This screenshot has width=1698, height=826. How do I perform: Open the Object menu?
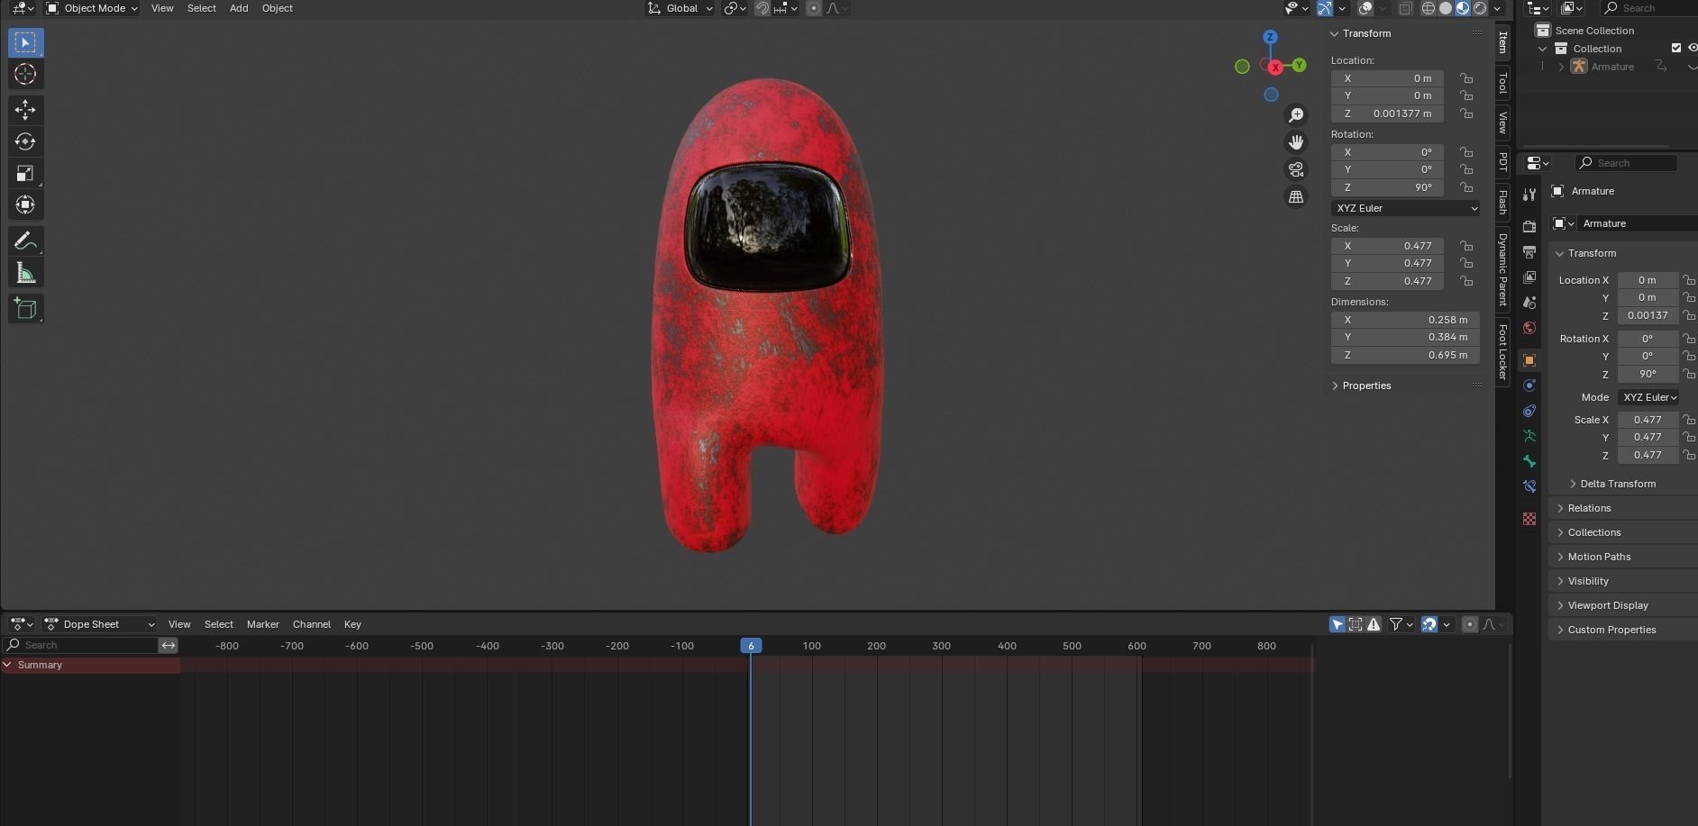click(x=277, y=8)
